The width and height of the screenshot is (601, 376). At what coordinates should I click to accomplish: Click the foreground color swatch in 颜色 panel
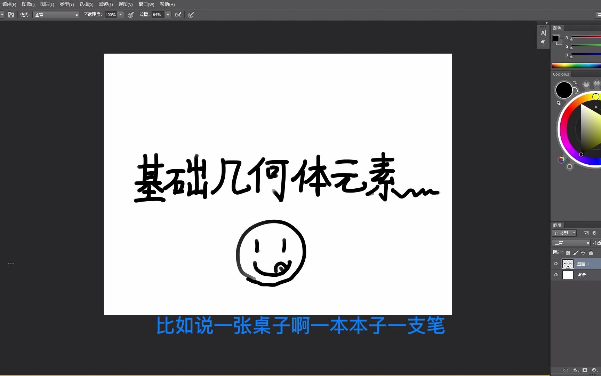pos(555,38)
